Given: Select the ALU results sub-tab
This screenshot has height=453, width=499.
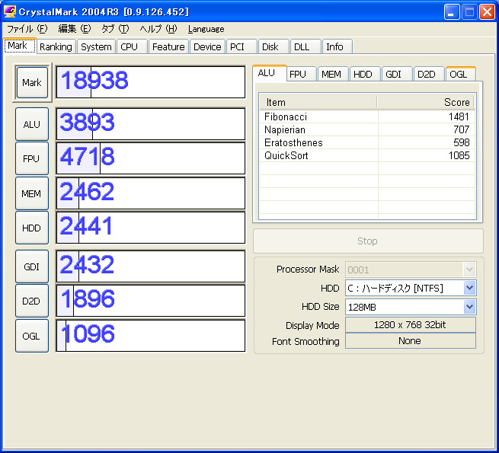Looking at the screenshot, I should 270,73.
